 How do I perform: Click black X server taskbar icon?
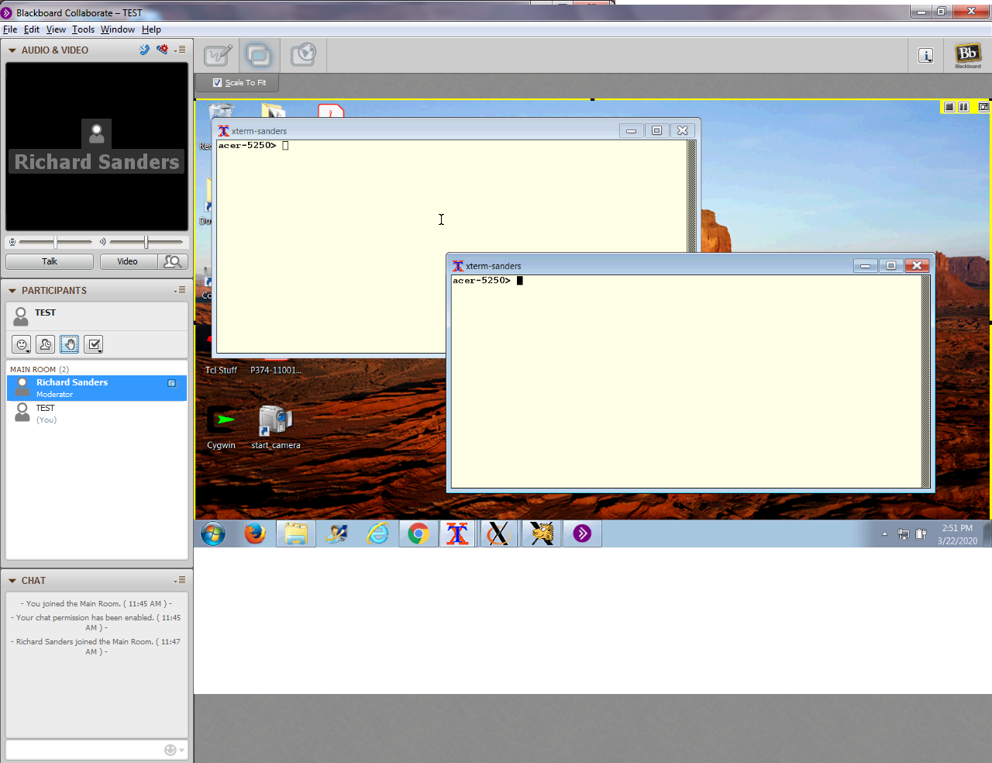(498, 533)
